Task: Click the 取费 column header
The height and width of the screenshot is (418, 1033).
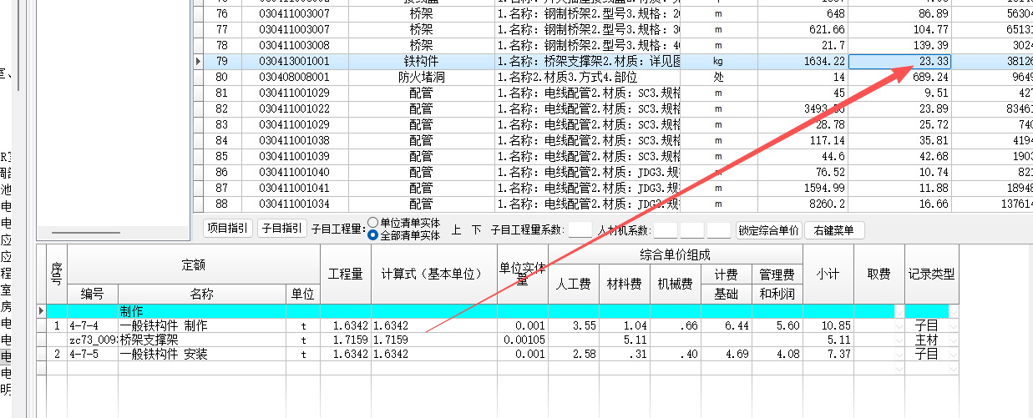Action: 879,274
